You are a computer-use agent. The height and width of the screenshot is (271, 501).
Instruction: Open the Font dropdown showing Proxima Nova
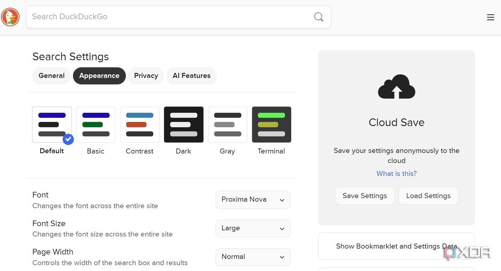click(x=253, y=200)
